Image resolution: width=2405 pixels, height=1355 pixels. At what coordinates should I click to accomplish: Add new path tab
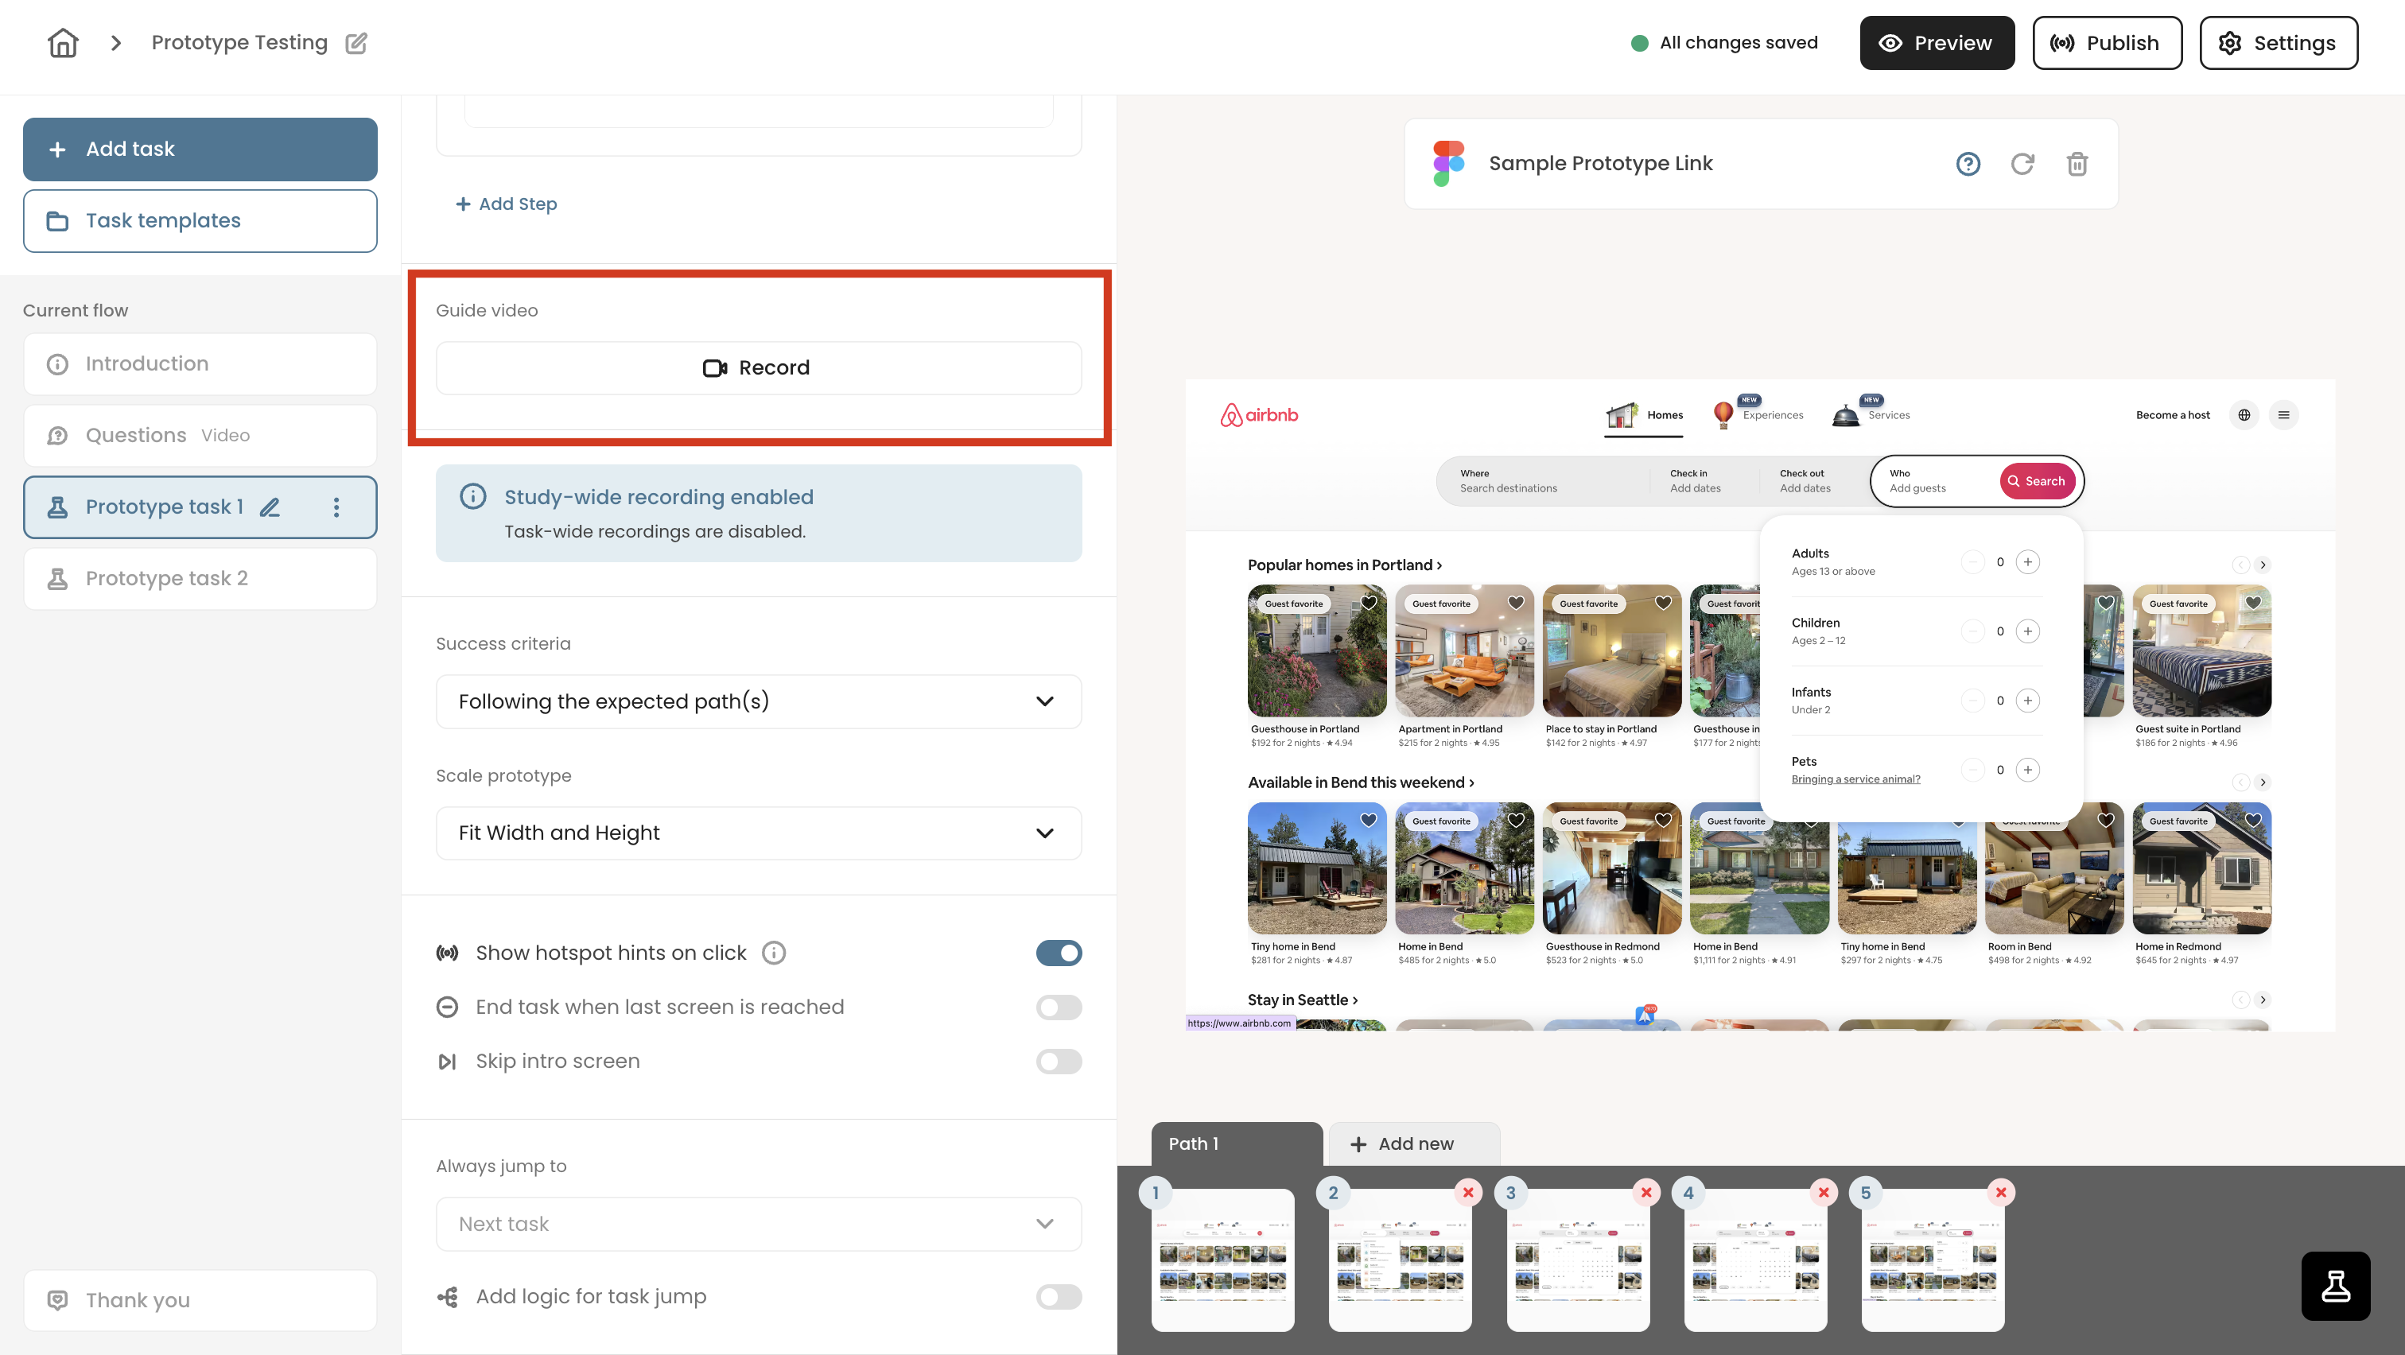pyautogui.click(x=1413, y=1143)
